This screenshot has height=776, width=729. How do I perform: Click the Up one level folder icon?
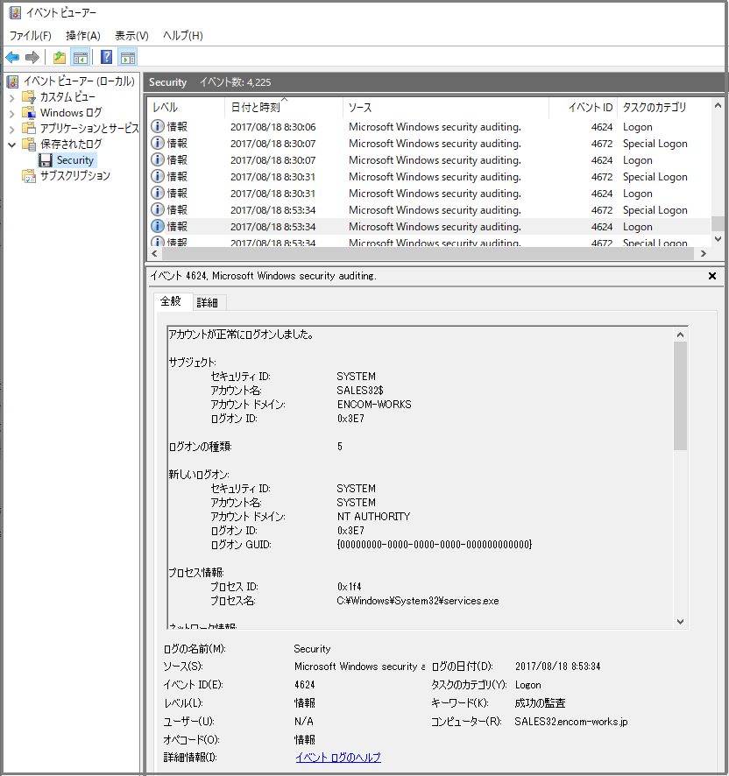(60, 58)
